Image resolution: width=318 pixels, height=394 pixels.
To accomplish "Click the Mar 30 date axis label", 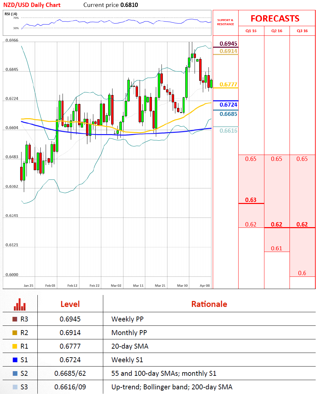I will (x=182, y=285).
